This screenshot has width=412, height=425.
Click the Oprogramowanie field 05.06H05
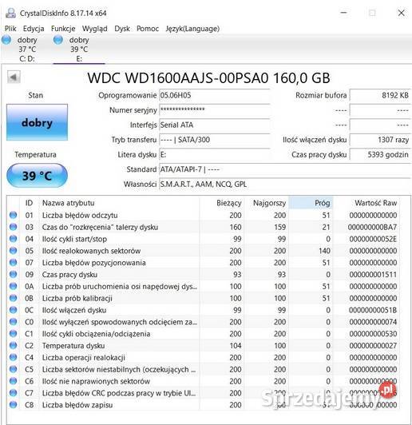click(214, 95)
